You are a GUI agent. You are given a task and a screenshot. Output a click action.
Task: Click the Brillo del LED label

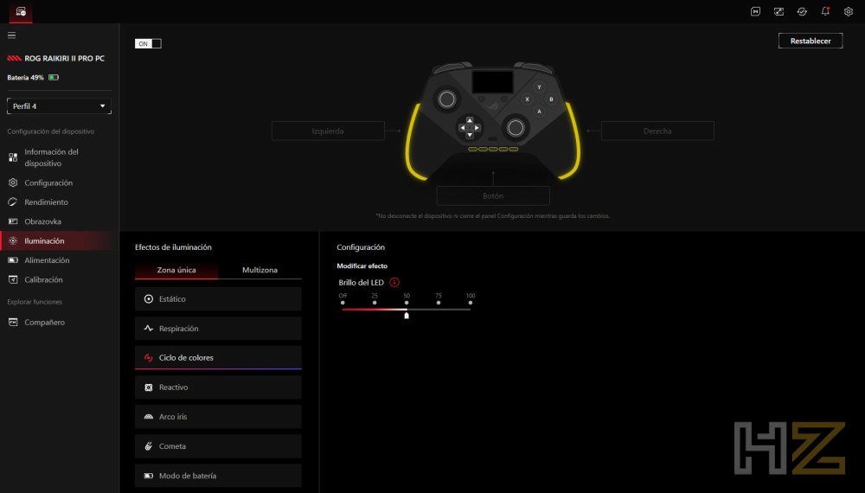362,282
